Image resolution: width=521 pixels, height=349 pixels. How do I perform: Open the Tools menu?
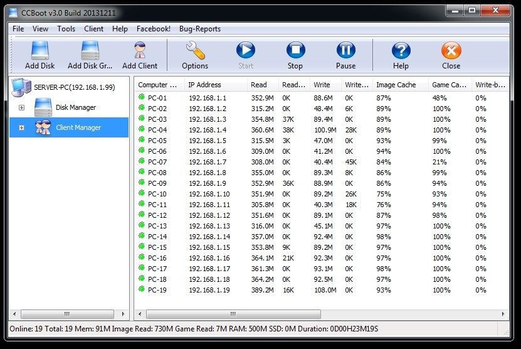click(x=66, y=29)
